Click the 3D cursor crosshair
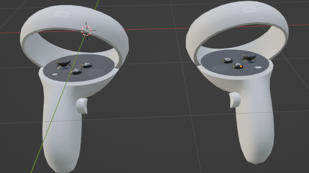The image size is (309, 173). click(86, 31)
